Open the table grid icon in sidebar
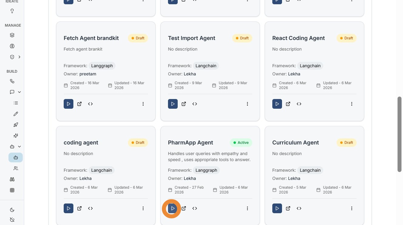The height and width of the screenshot is (225, 403). (x=12, y=190)
